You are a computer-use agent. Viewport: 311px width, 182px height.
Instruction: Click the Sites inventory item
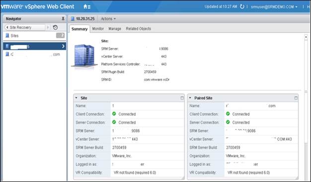[x=14, y=36]
